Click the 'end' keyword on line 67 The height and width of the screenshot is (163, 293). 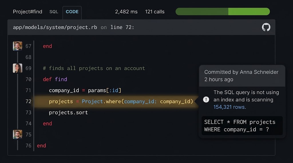(x=47, y=46)
